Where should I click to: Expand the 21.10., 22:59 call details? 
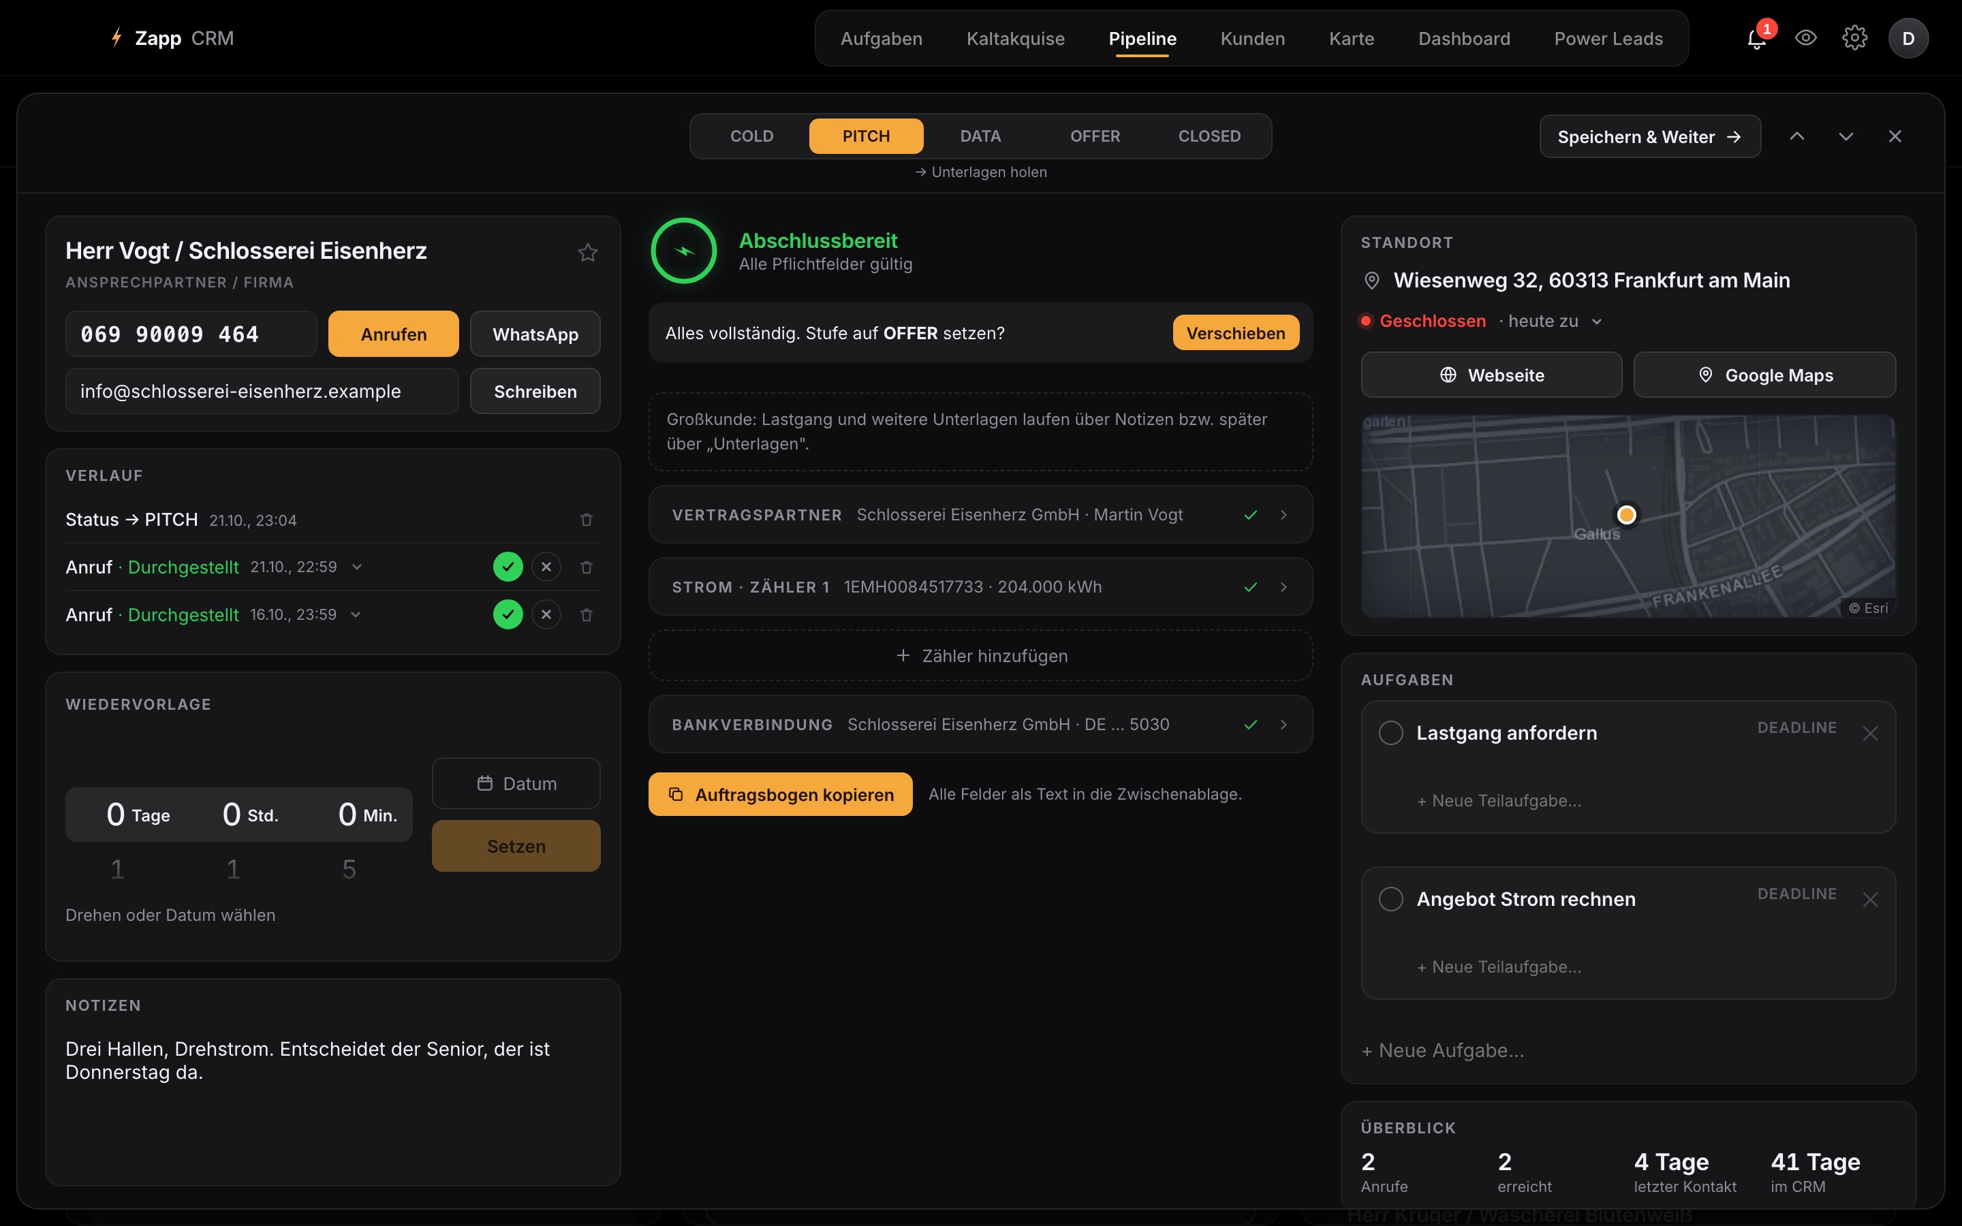[357, 567]
